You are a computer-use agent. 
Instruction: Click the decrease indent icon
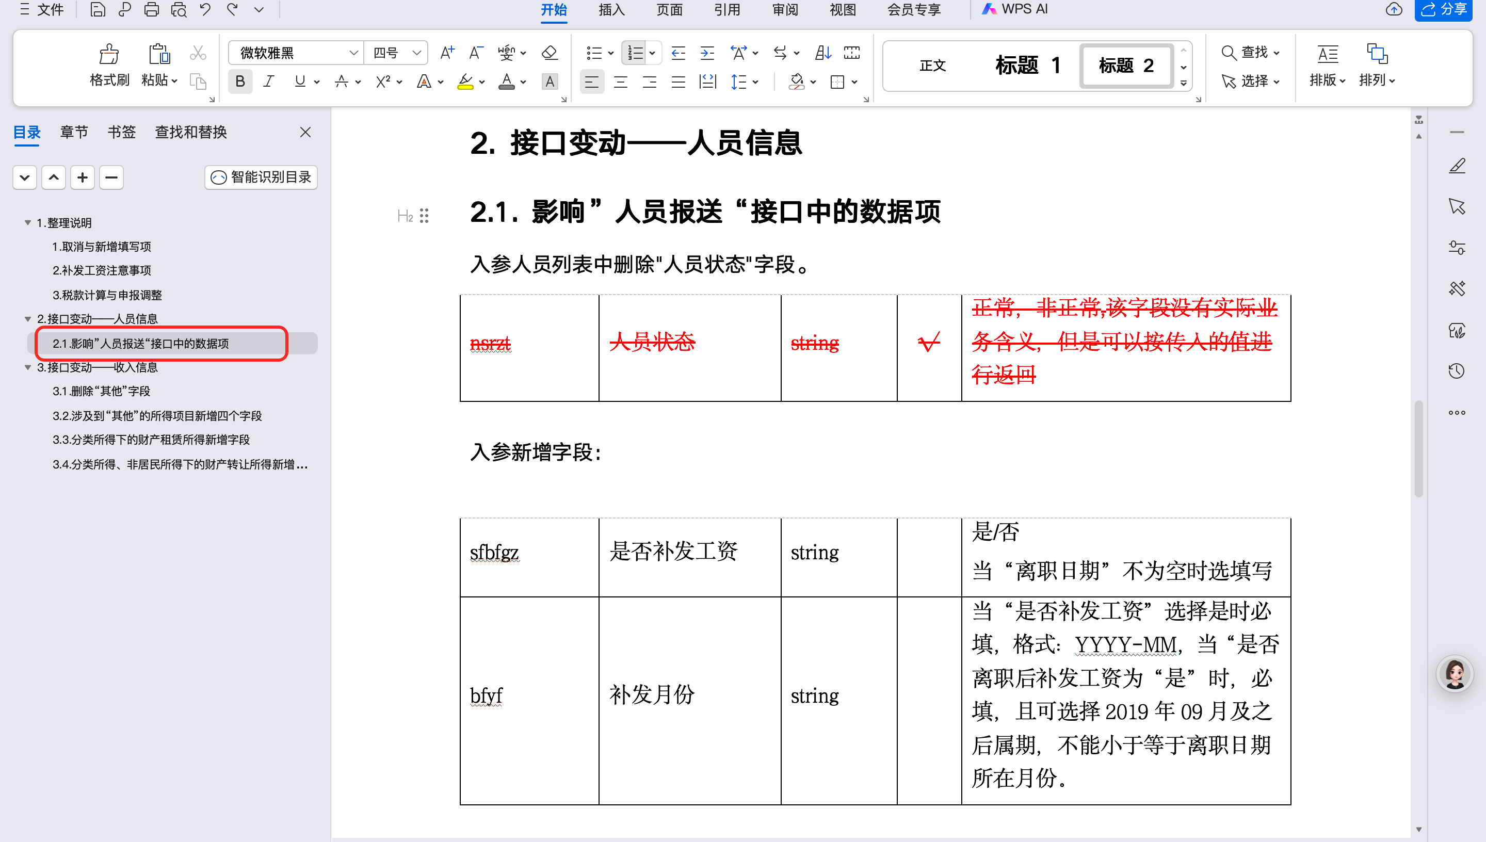(678, 53)
